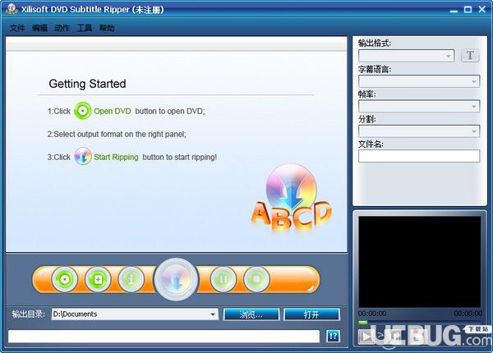Click the blue !? help icon

(333, 336)
